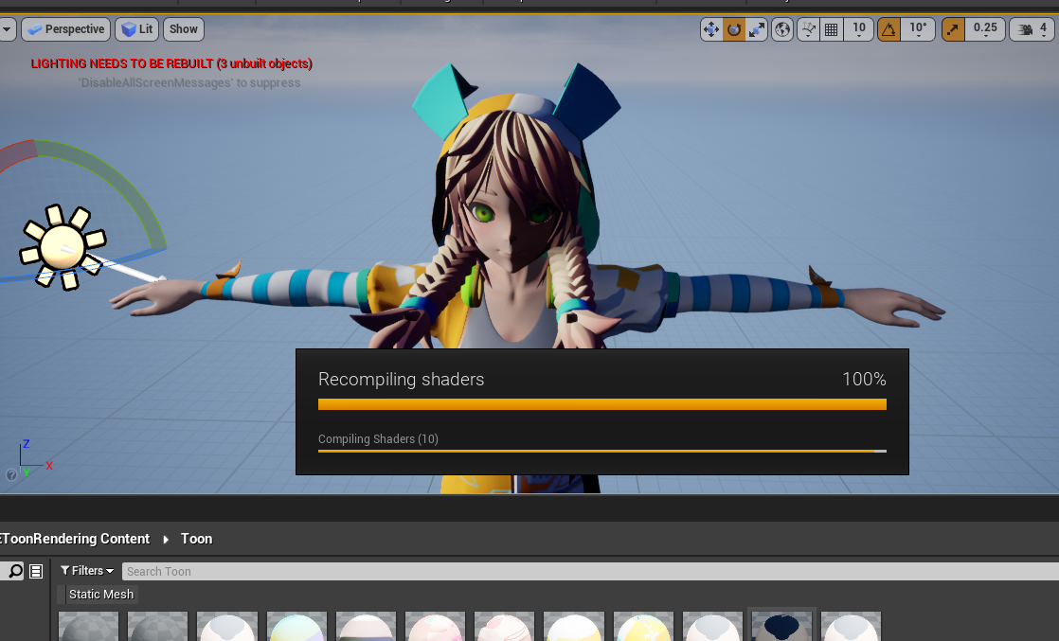Toggle scale snapping
This screenshot has width=1059, height=641.
(x=953, y=29)
